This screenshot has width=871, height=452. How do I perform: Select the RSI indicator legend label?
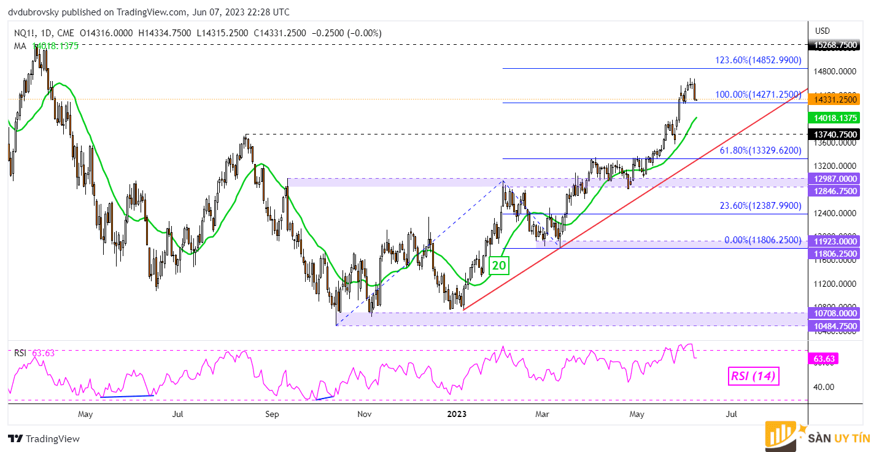[20, 353]
